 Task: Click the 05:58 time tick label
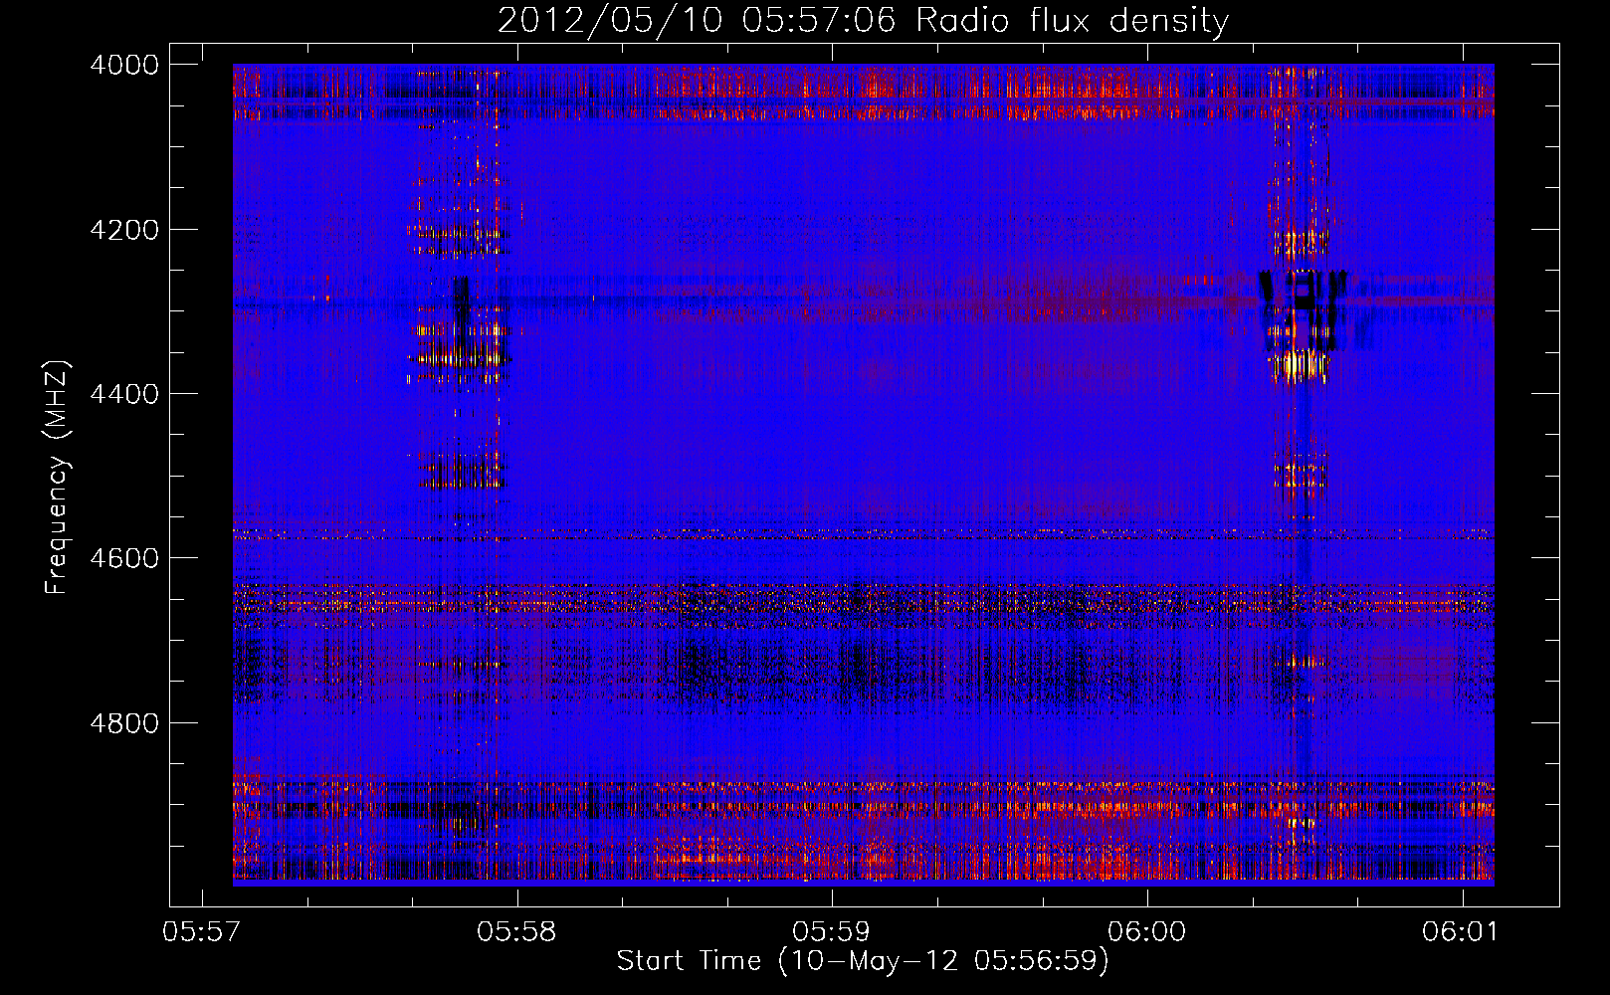(x=516, y=931)
